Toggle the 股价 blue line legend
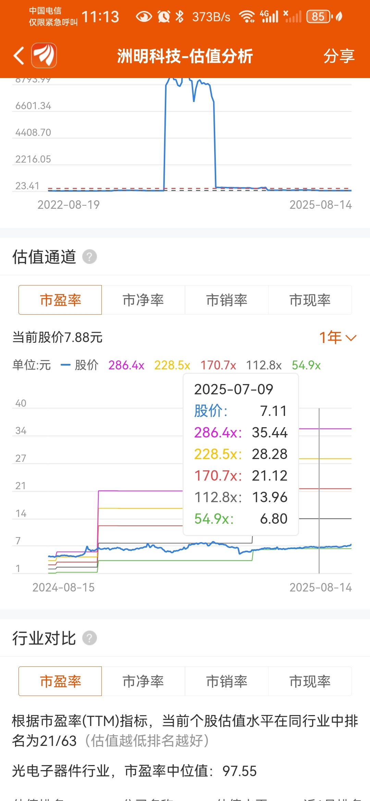This screenshot has width=370, height=801. pyautogui.click(x=79, y=365)
